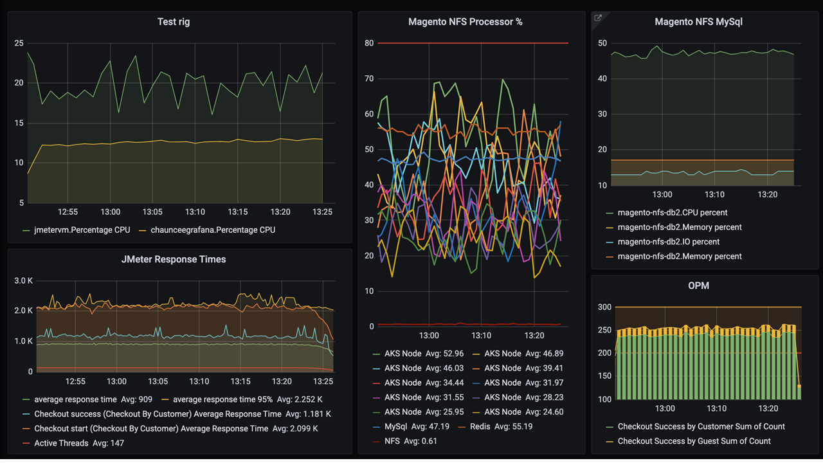
Task: Toggle Checkout start Average Response Time series
Action: (170, 428)
